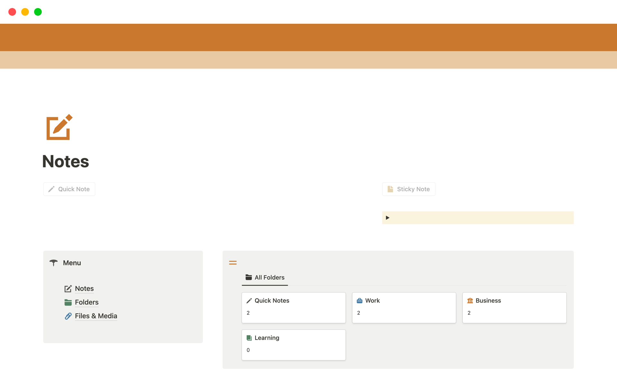Image resolution: width=617 pixels, height=385 pixels.
Task: Open the Folders menu link
Action: point(86,302)
